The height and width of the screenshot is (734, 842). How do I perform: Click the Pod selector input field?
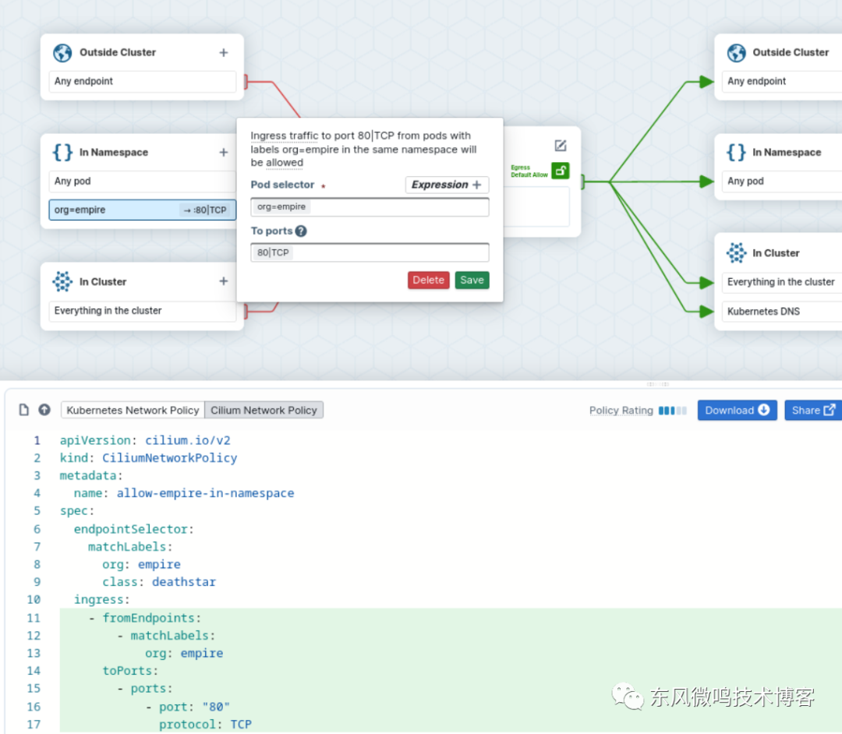coord(370,207)
